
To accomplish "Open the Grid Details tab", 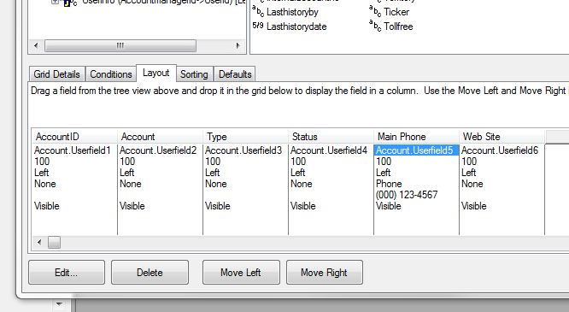I will coord(57,74).
